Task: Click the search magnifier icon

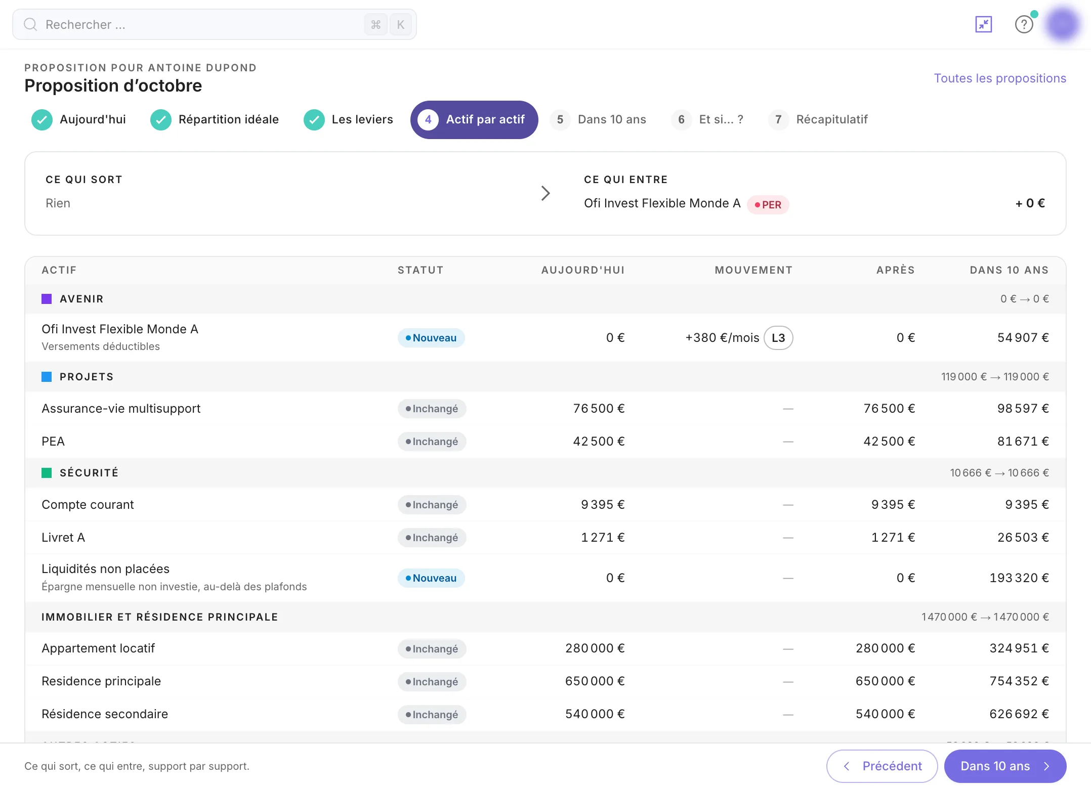Action: click(x=30, y=24)
